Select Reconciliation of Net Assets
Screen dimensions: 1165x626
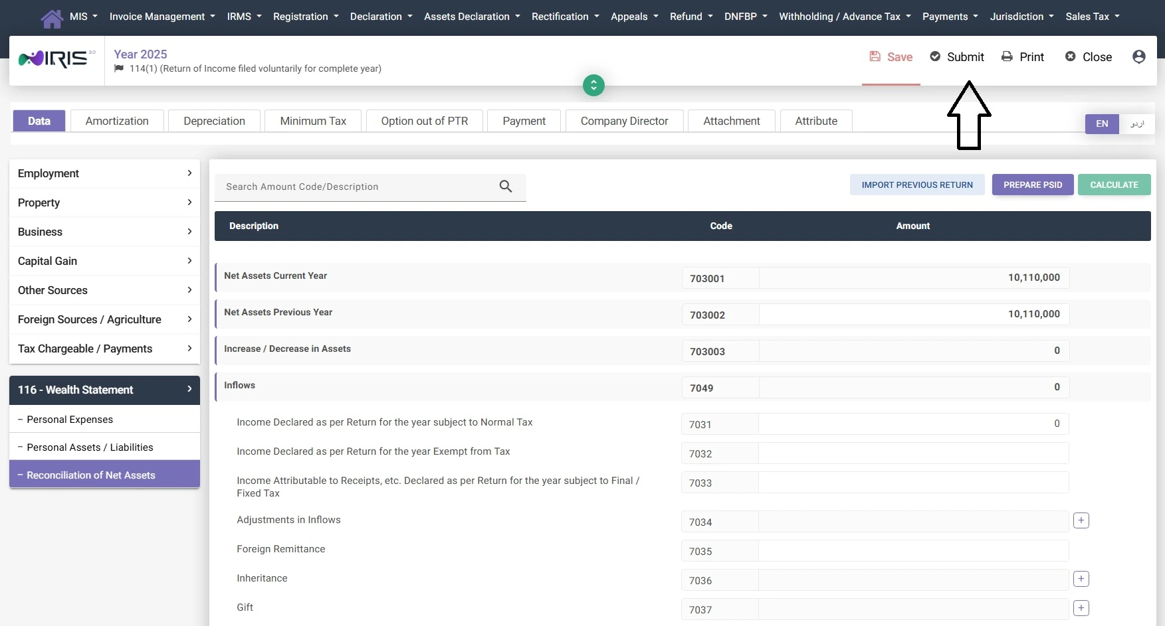point(104,475)
